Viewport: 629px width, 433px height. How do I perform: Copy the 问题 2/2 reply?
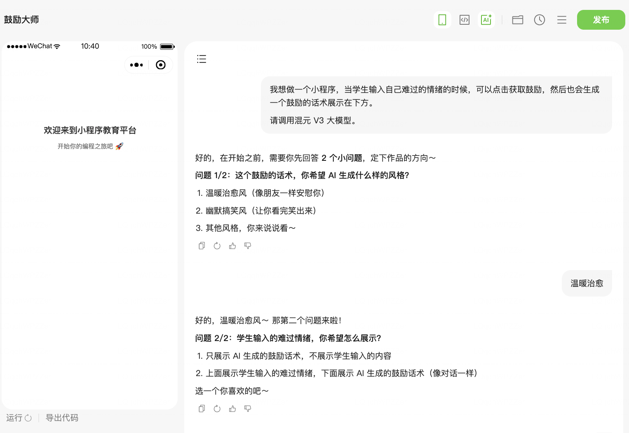[x=202, y=409]
